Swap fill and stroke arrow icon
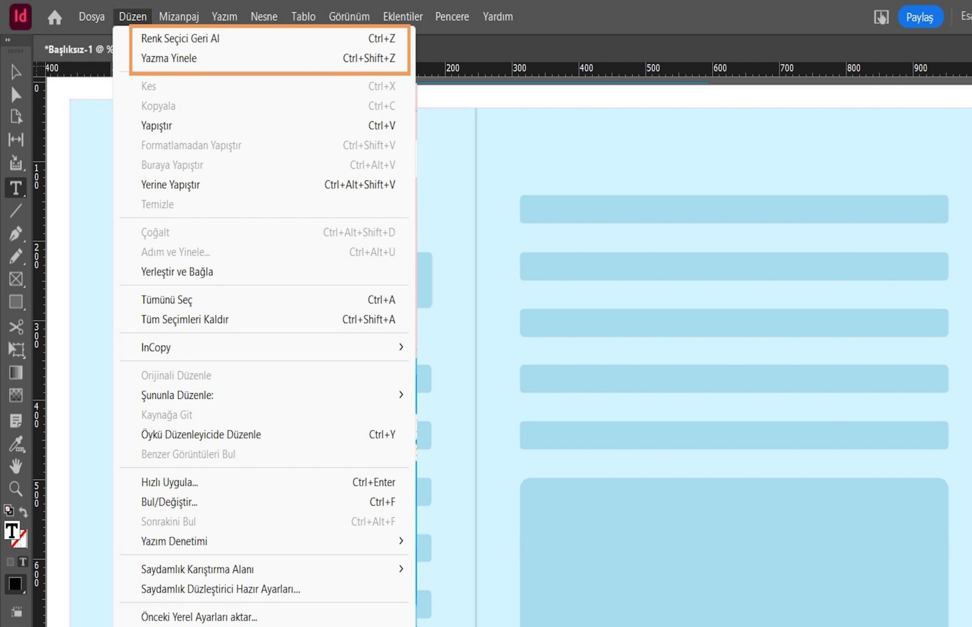The image size is (972, 627). tap(23, 512)
